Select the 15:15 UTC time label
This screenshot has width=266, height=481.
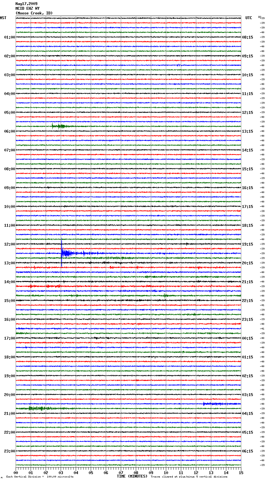tap(248, 169)
